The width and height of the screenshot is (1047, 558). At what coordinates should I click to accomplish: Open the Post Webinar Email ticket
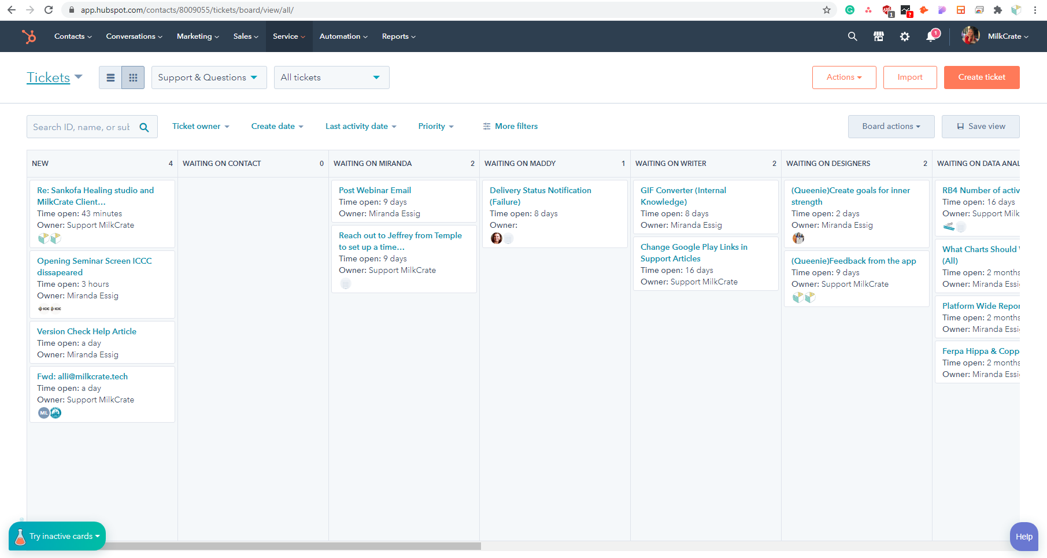click(375, 190)
